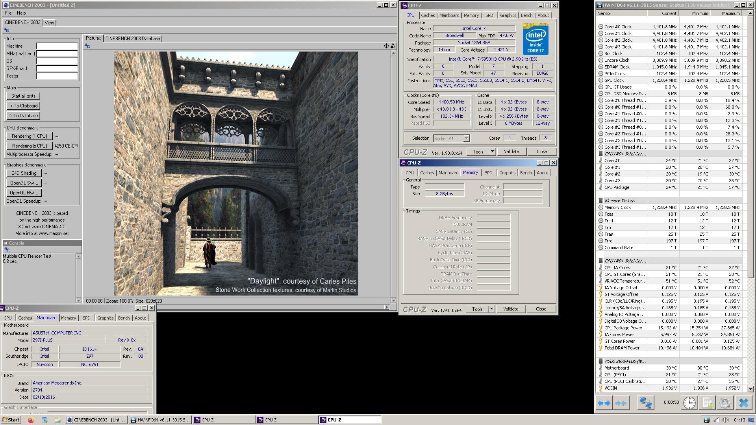Image resolution: width=756 pixels, height=425 pixels.
Task: Open the File menu in CINEBENCH
Action: point(8,13)
